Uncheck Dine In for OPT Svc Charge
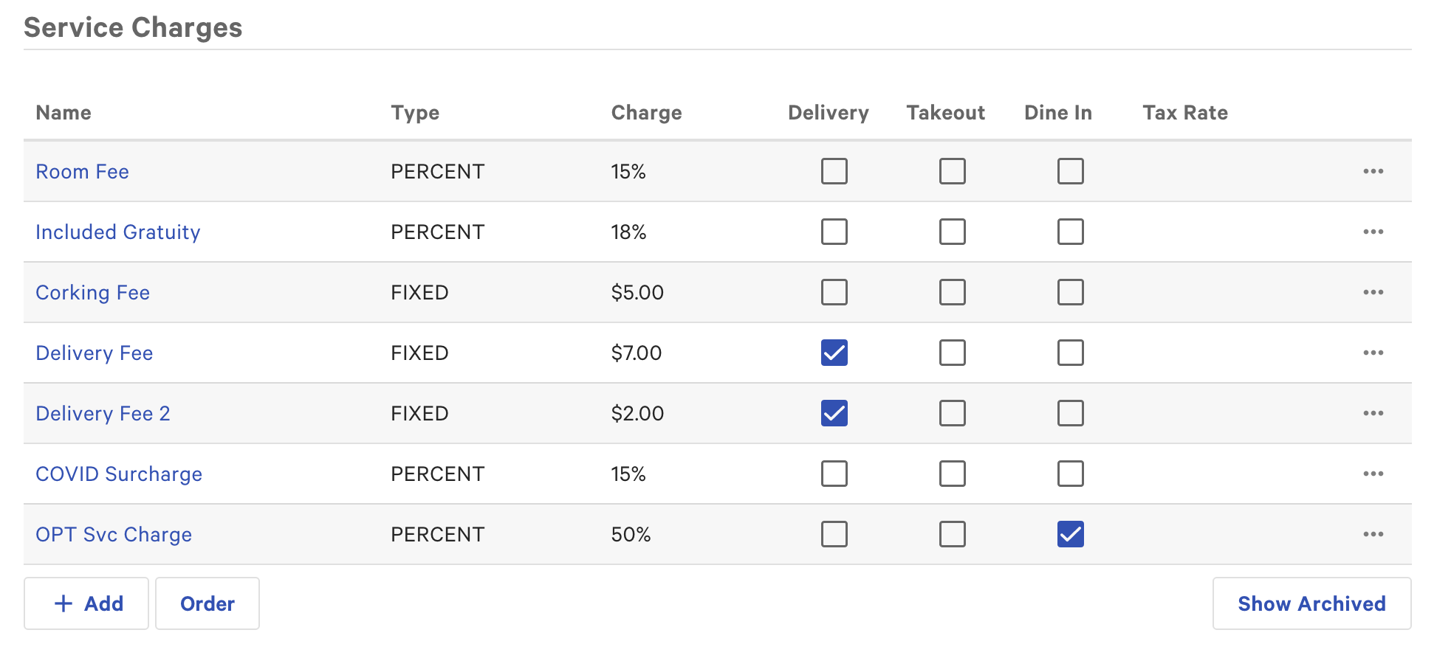1437x658 pixels. [x=1070, y=534]
